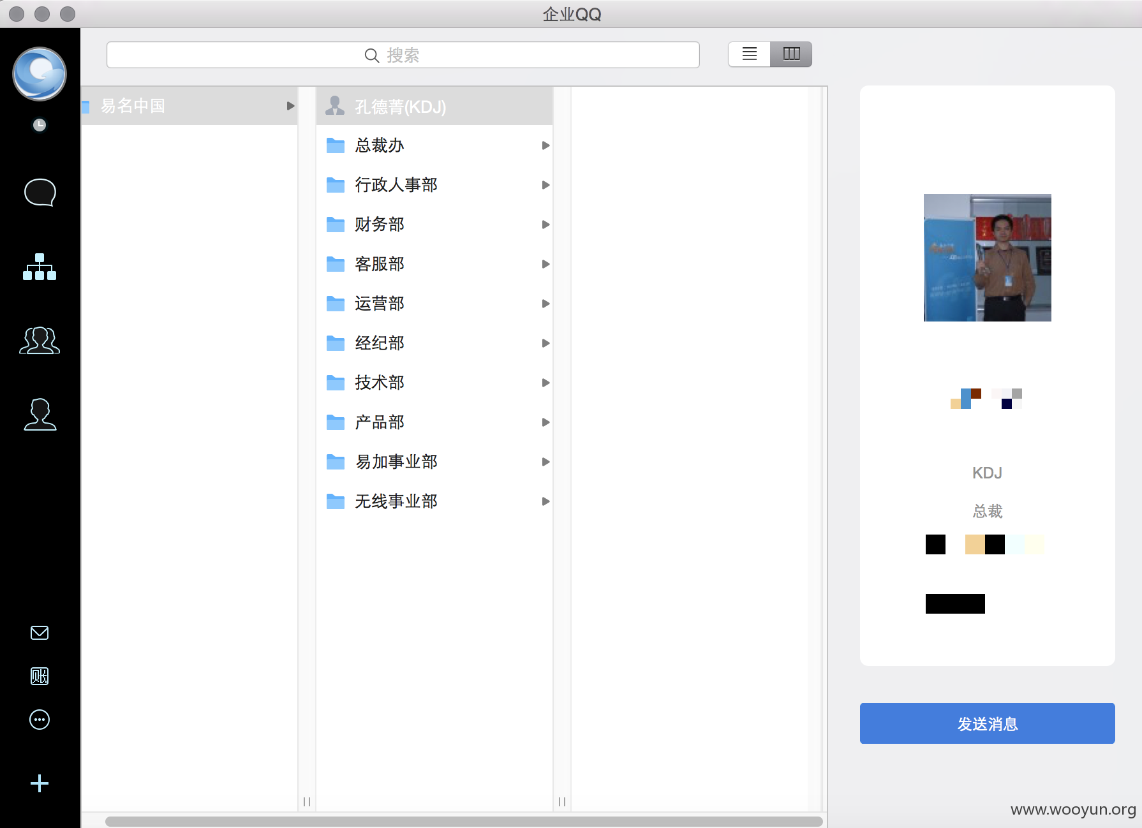Switch to list view mode
The width and height of the screenshot is (1142, 828).
tap(750, 54)
